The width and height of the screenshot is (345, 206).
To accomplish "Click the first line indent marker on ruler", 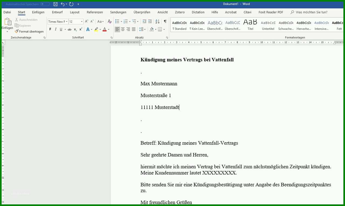I will 140,41.
